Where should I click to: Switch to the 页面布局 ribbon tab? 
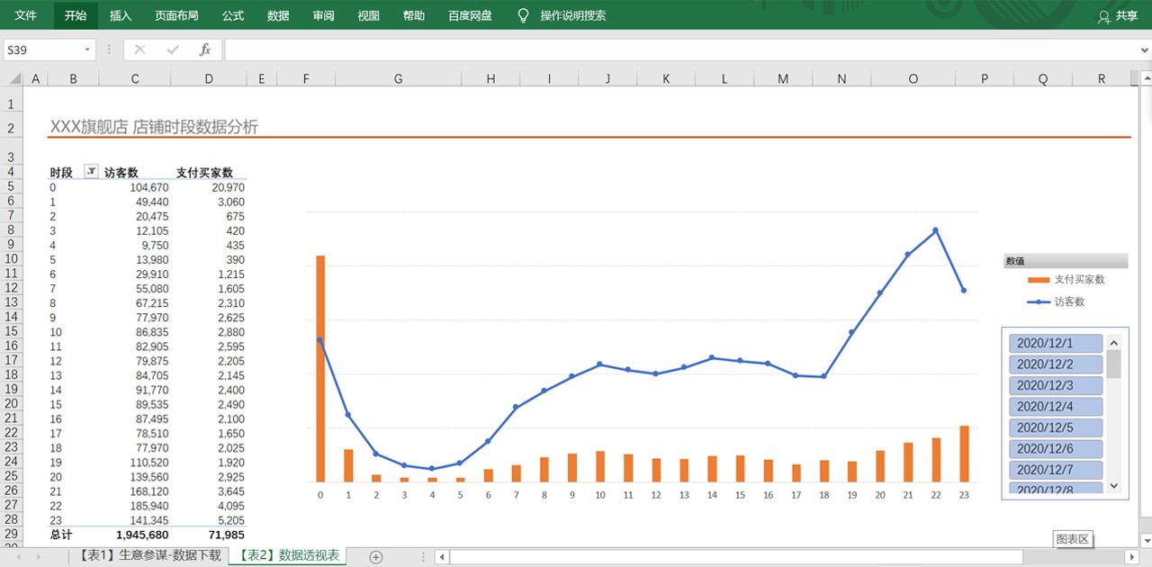point(176,15)
